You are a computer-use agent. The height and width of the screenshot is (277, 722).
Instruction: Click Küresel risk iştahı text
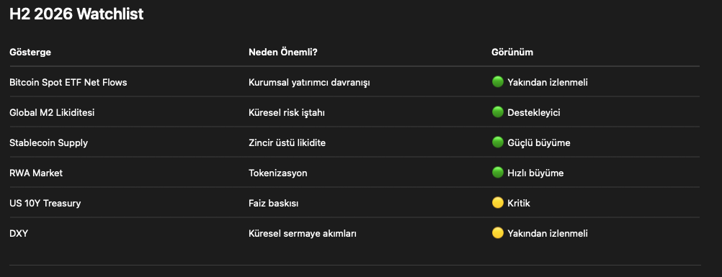tap(286, 112)
